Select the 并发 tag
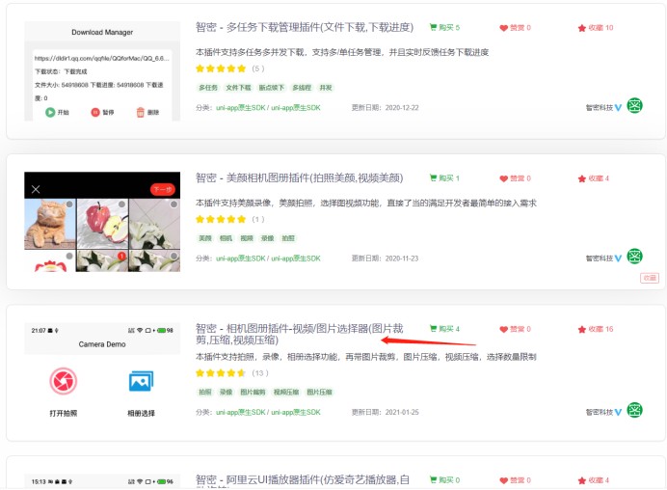The width and height of the screenshot is (667, 490). click(x=326, y=88)
